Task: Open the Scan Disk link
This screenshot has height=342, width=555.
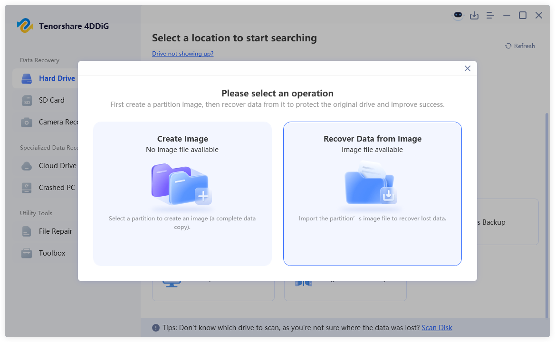Action: click(437, 327)
